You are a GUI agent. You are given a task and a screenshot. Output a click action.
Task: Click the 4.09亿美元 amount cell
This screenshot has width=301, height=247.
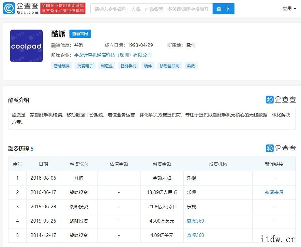(x=162, y=235)
